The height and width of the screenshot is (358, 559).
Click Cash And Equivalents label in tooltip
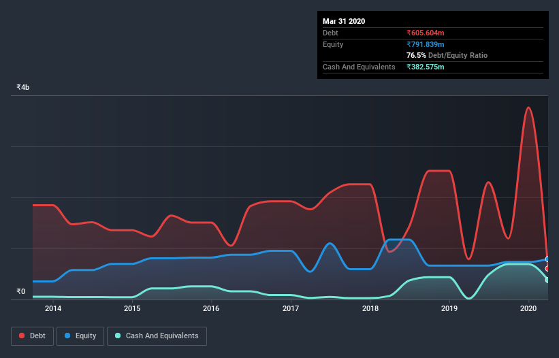pyautogui.click(x=359, y=67)
